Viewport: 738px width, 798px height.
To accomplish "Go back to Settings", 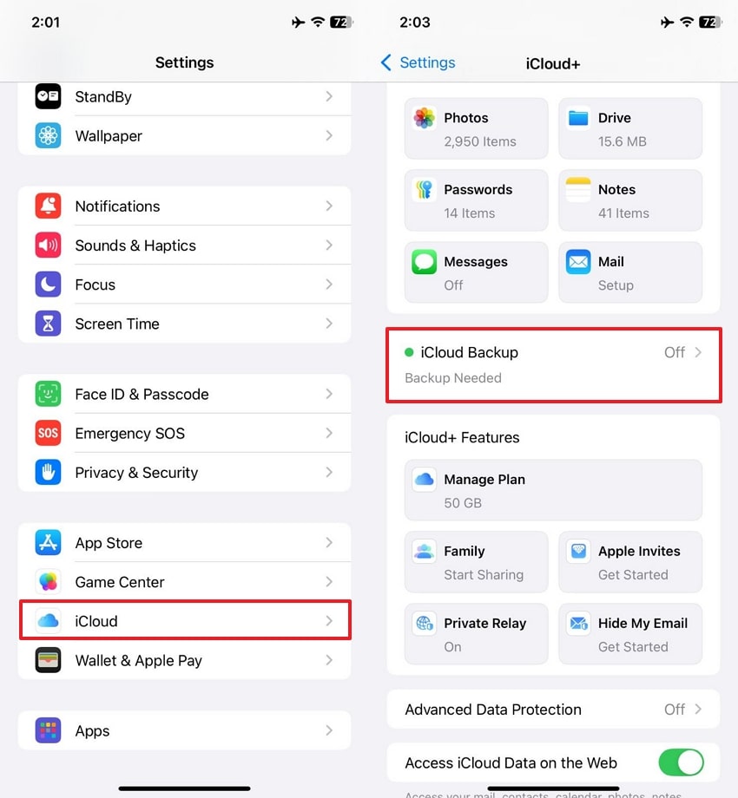I will pyautogui.click(x=418, y=62).
